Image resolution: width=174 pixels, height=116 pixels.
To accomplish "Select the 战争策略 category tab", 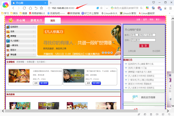I will (20, 62).
